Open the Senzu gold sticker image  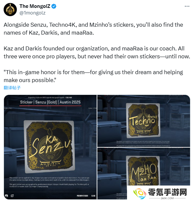[50, 147]
